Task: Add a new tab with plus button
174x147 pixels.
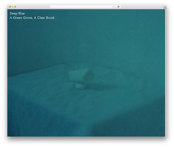Action: point(165,8)
